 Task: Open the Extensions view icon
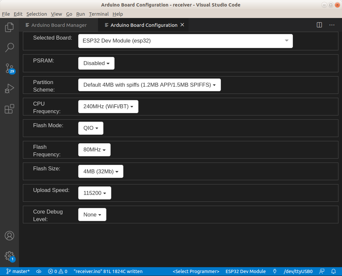(9, 109)
